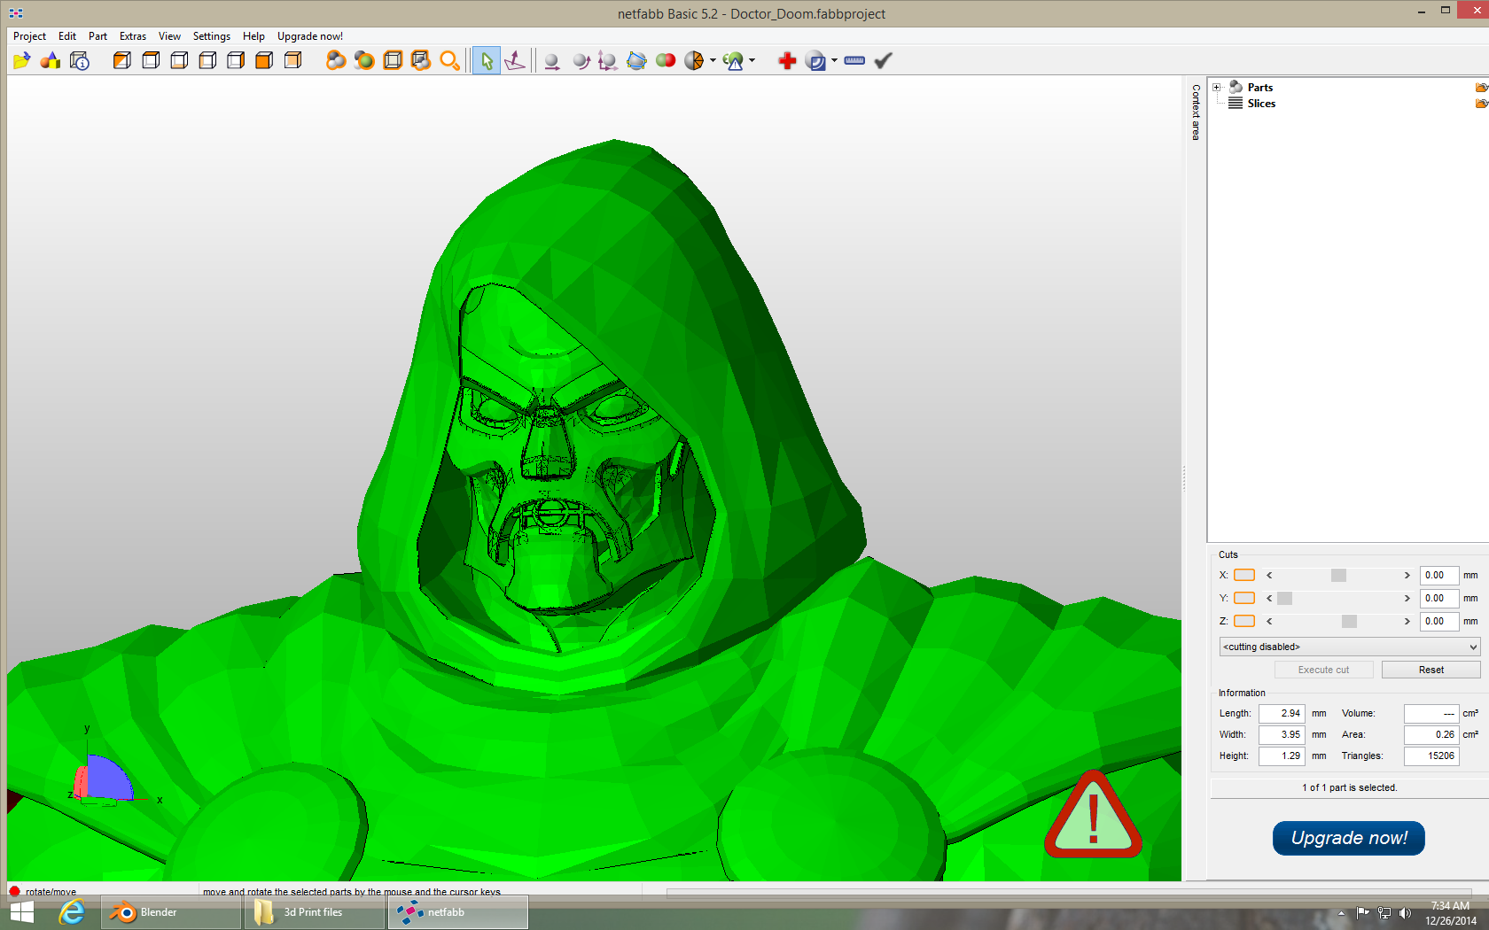Open boolean operations red-green spheres icon
1489x930 pixels.
[666, 60]
